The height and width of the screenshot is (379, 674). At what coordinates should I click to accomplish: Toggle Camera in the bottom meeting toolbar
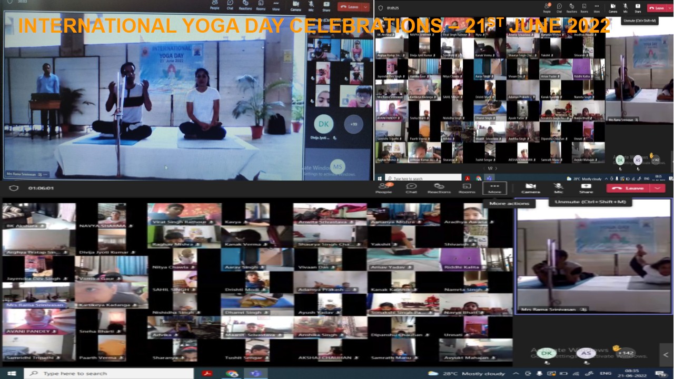click(x=530, y=188)
